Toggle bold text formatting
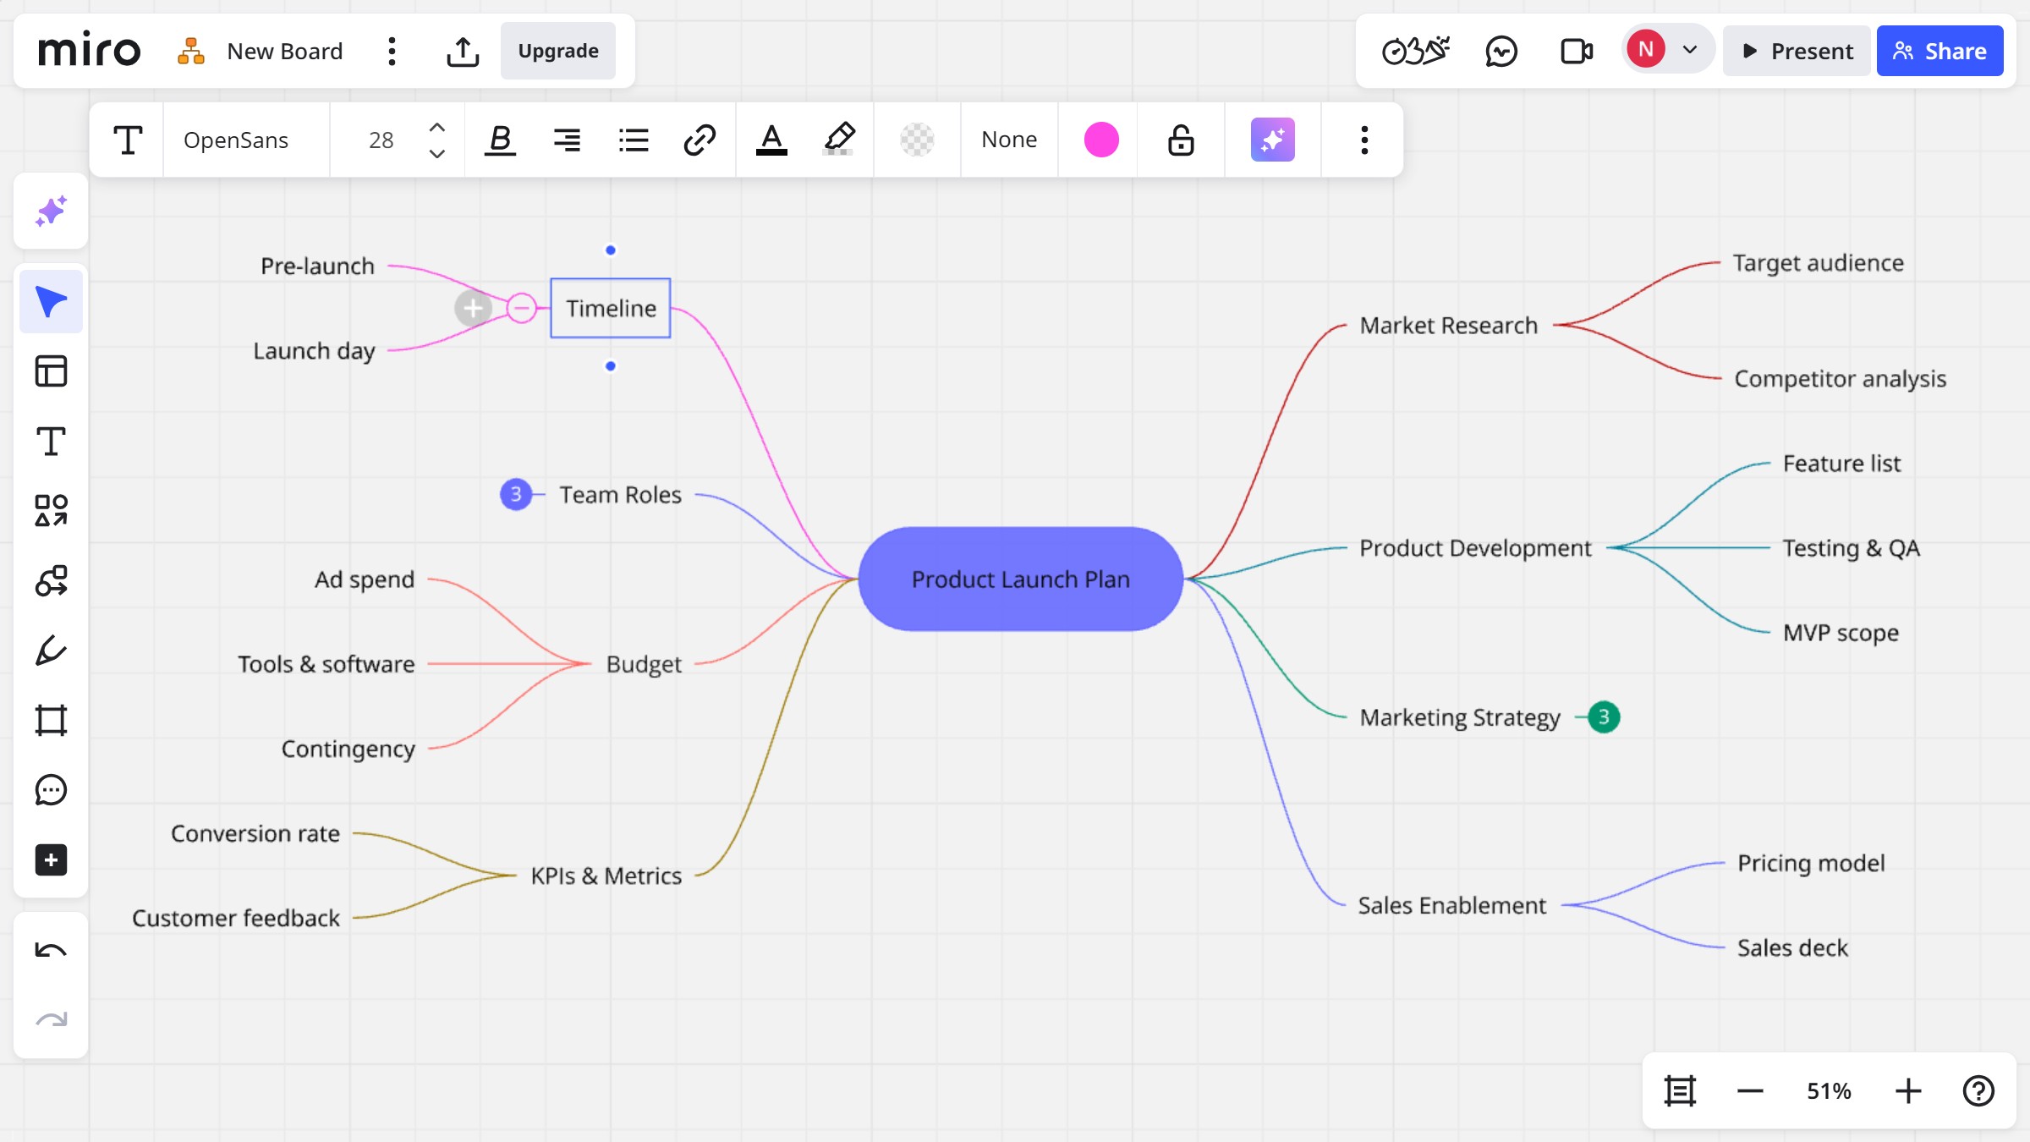Image resolution: width=2030 pixels, height=1142 pixels. click(x=500, y=140)
